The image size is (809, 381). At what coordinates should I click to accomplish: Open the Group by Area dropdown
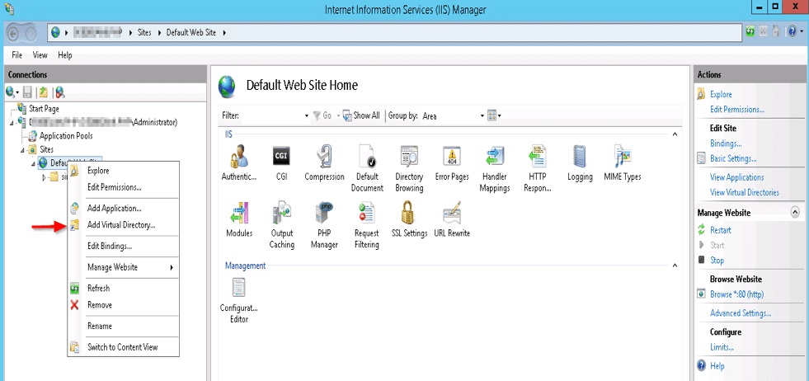(x=453, y=116)
